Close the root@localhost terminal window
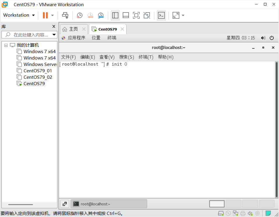279x217 pixels. point(273,48)
